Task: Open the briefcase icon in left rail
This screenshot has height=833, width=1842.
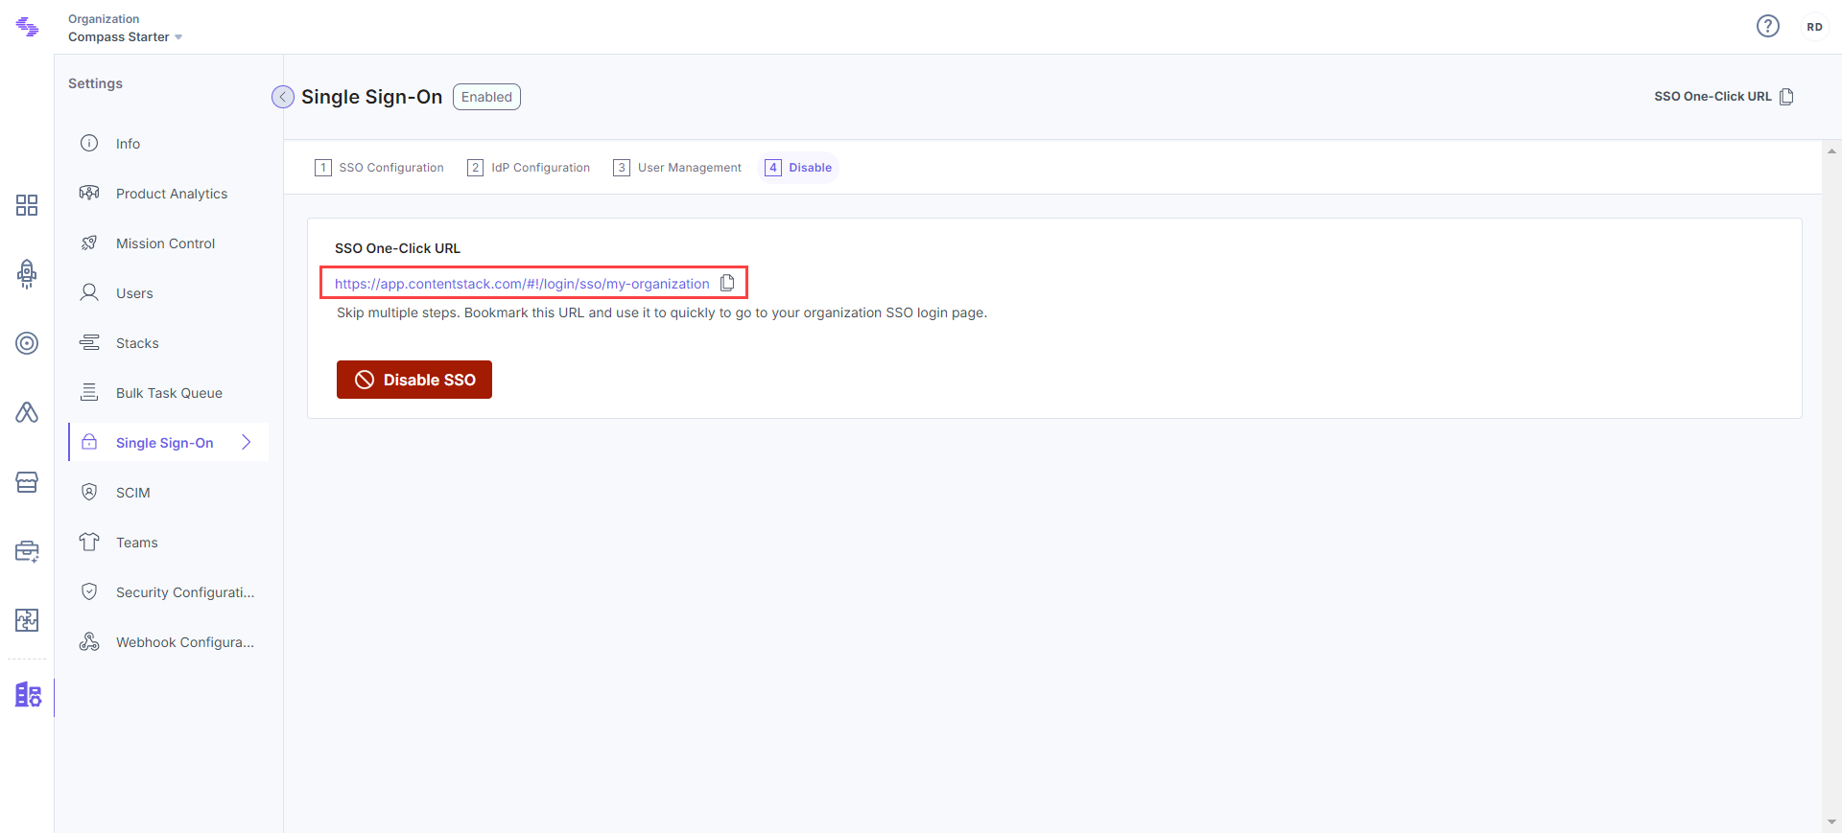Action: (27, 551)
